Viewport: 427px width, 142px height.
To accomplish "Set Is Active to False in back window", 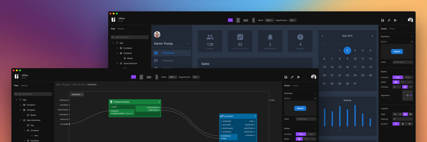I will point(408,77).
